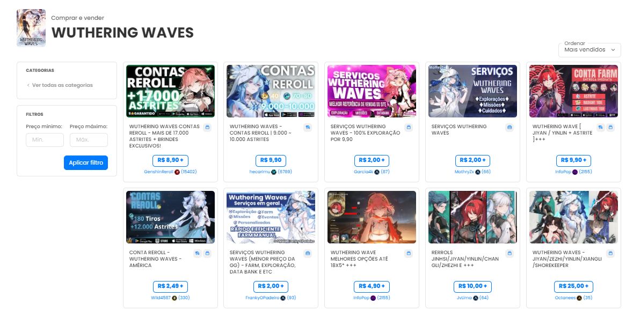Click the icon on Rerrols Jinhsi/Jiyan listing
Viewport: 626px width, 311px height.
pos(509,254)
